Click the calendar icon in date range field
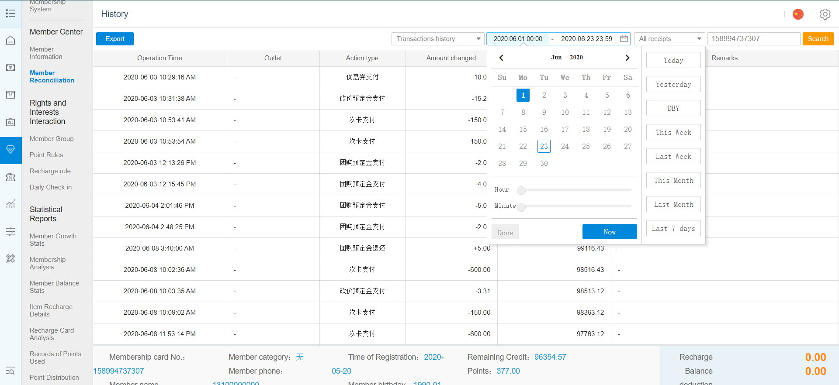This screenshot has height=385, width=839. 624,39
